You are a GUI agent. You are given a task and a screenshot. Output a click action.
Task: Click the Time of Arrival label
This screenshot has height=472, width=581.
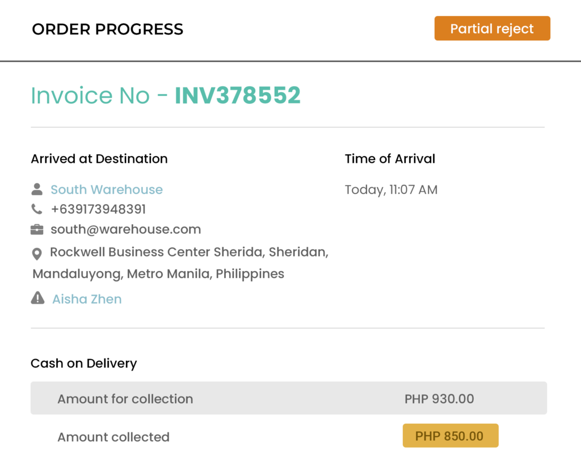(390, 159)
